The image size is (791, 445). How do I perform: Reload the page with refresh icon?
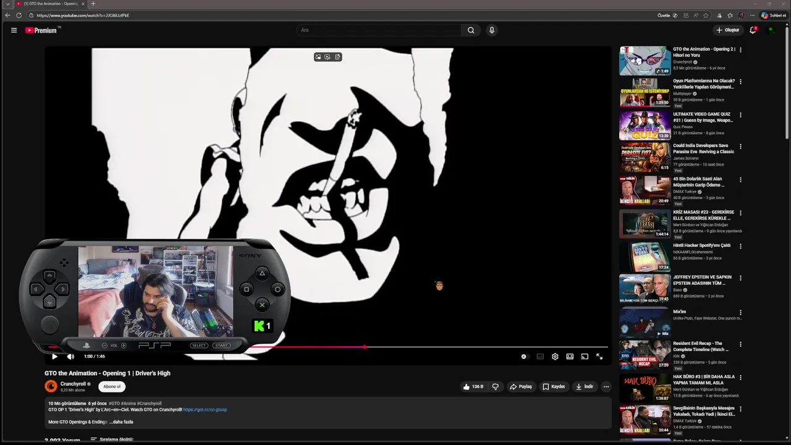coord(19,15)
